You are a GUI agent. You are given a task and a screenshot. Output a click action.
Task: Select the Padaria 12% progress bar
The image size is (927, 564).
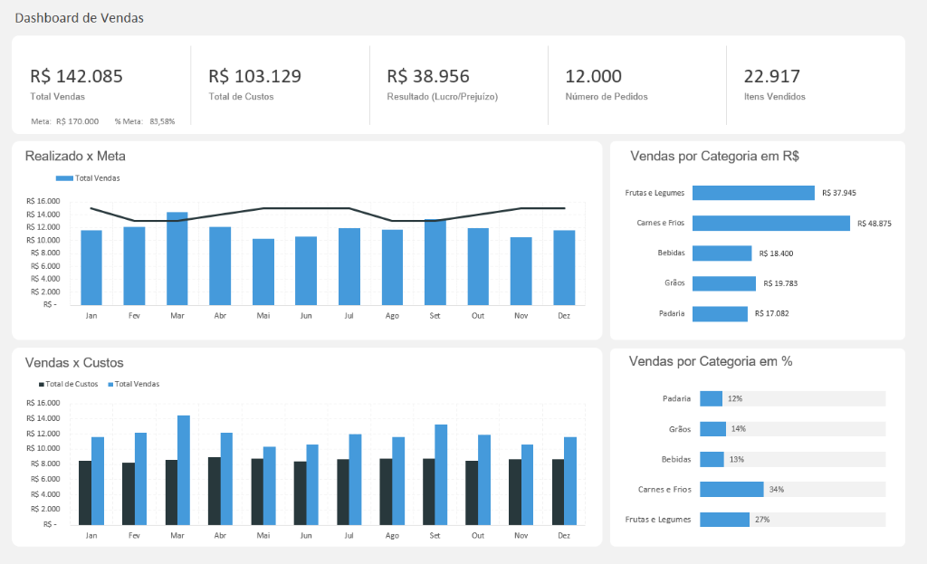point(711,398)
